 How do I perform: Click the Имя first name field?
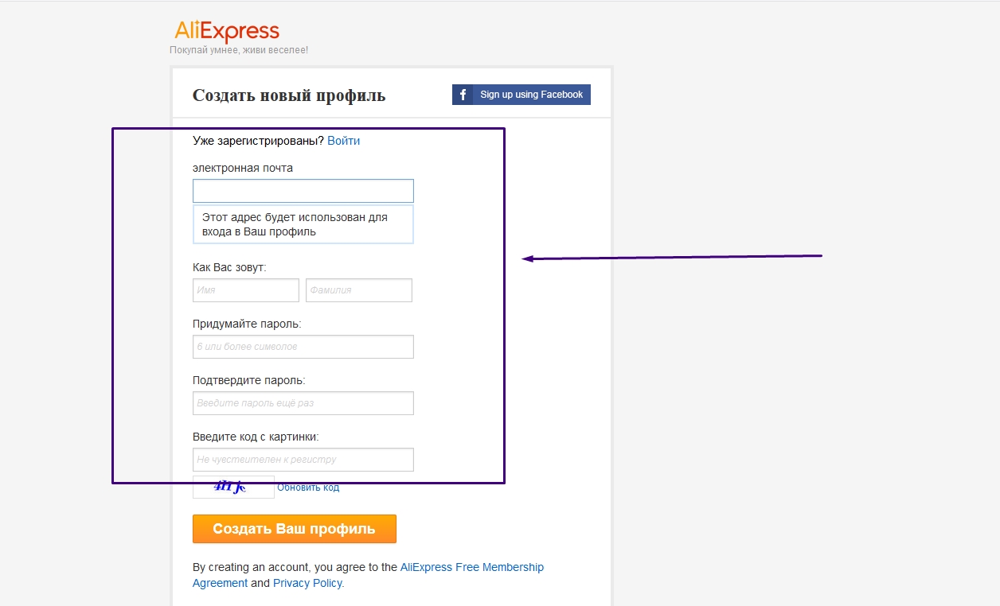coord(246,290)
